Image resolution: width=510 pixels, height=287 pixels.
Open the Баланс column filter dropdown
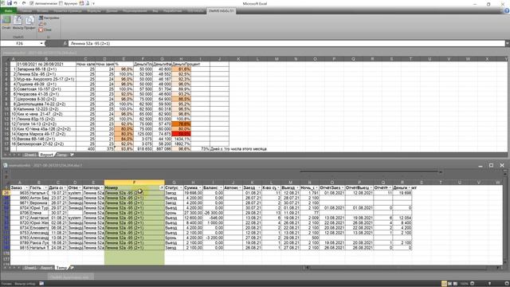[x=221, y=188]
